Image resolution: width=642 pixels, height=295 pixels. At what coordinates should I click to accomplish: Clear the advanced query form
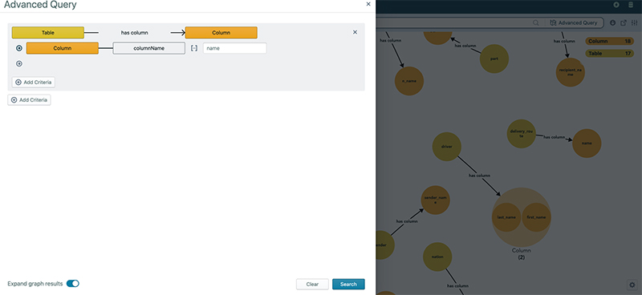point(312,285)
